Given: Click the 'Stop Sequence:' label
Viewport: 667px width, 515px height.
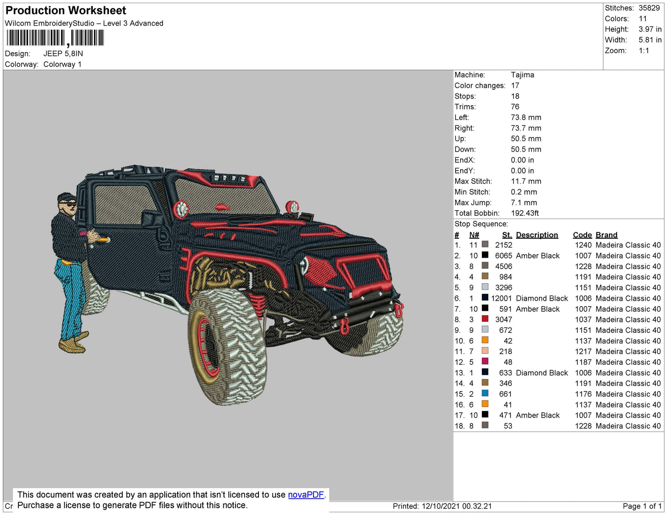Looking at the screenshot, I should (481, 224).
